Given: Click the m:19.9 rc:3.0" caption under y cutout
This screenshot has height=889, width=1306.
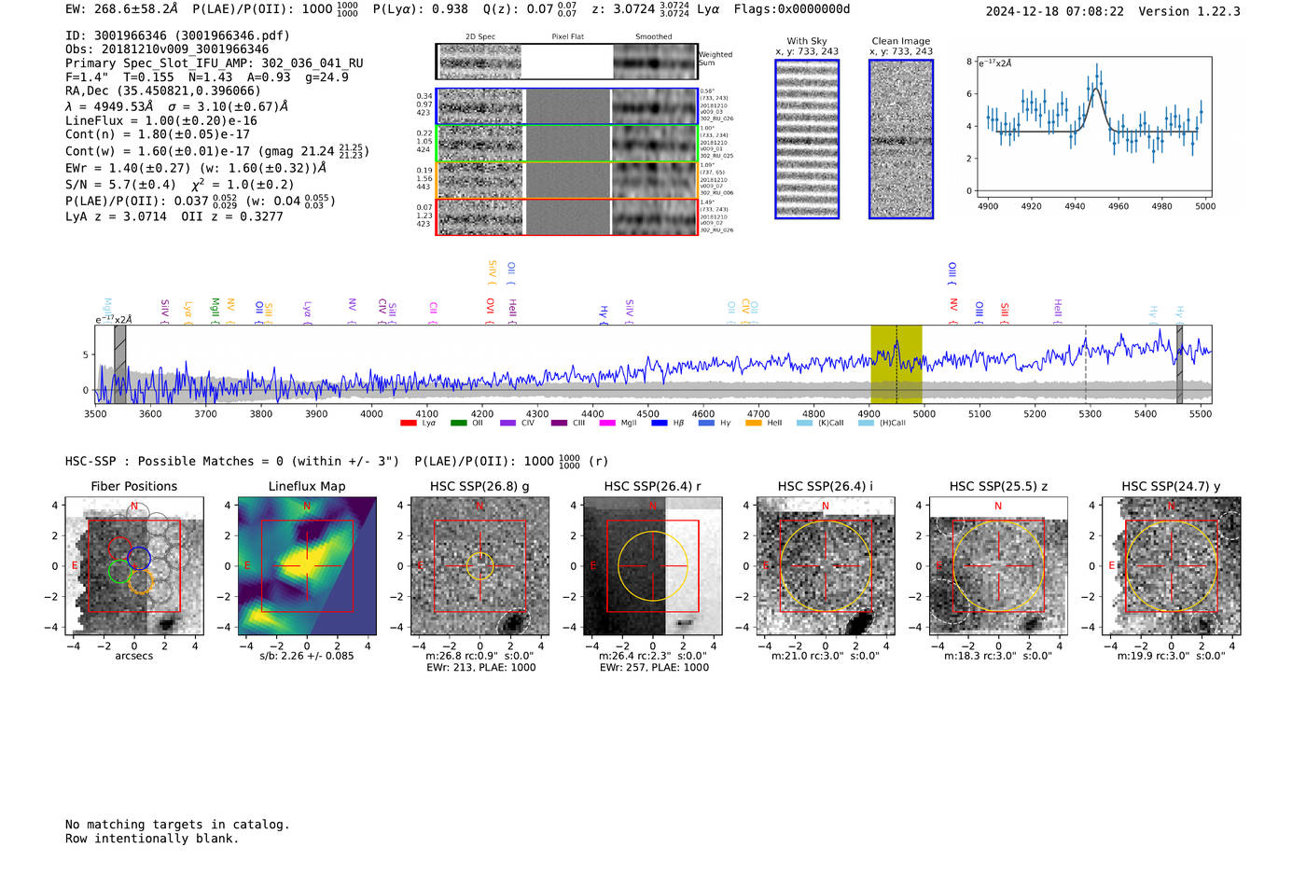Looking at the screenshot, I should click(x=1172, y=656).
